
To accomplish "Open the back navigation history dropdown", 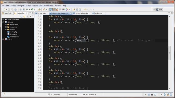I will pyautogui.click(x=88, y=10).
